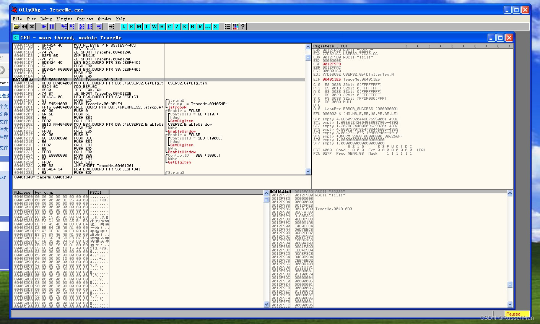The width and height of the screenshot is (540, 324).
Task: Select the CALL TraceMe.00401340 instruction row
Action: tap(159, 79)
